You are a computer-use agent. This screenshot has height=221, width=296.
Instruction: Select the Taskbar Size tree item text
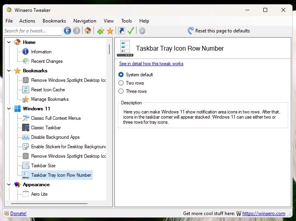[43, 165]
